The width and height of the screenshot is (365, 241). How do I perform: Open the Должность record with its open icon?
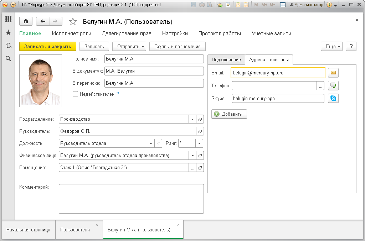(158, 143)
